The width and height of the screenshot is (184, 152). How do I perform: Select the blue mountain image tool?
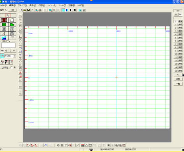coord(4,38)
